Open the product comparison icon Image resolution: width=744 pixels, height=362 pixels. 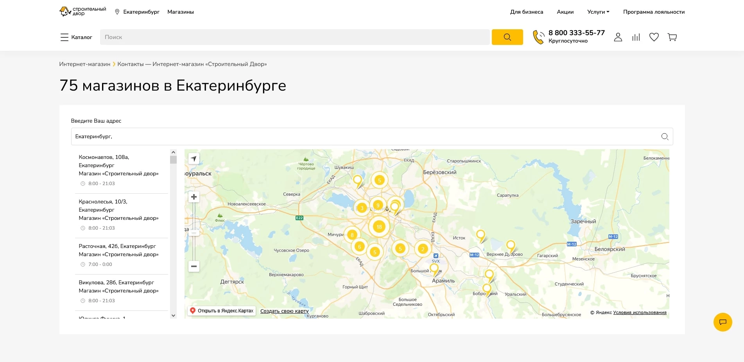636,37
